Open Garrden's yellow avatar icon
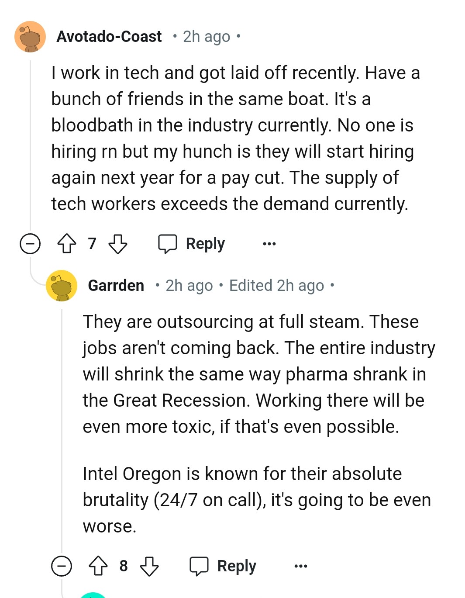This screenshot has height=598, width=465. (62, 286)
